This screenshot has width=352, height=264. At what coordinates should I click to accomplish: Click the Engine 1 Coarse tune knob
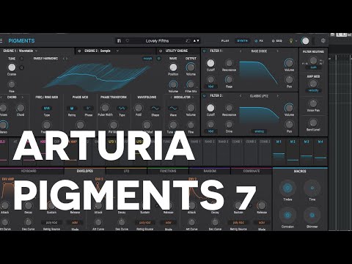(12, 67)
